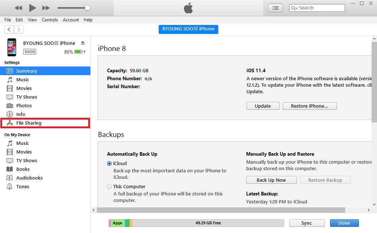
Task: Open the Music label under Settings
Action: point(23,79)
